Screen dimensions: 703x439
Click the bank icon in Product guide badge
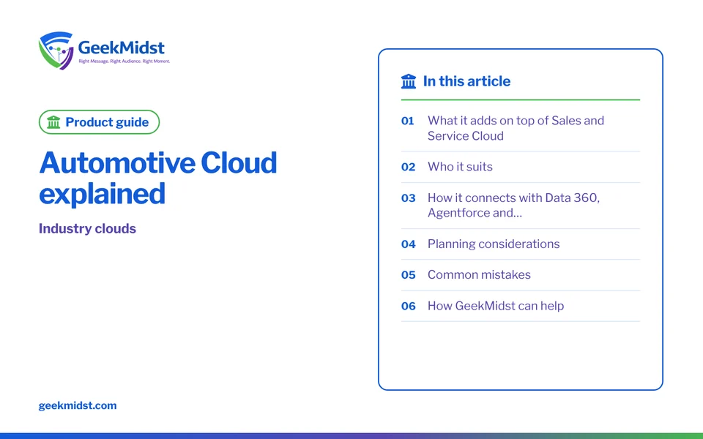53,122
